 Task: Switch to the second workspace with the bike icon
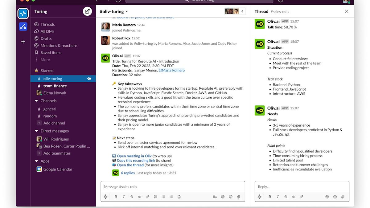[x=23, y=27]
